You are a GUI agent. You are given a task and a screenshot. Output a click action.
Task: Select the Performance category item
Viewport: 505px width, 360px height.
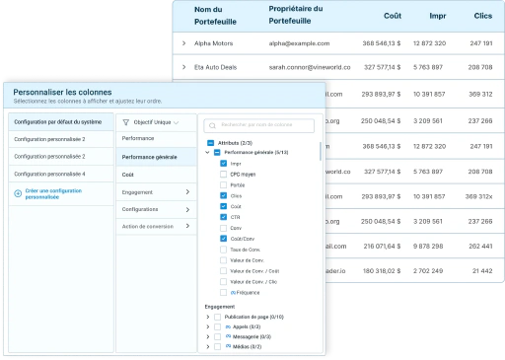tap(156, 139)
